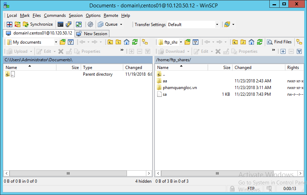Expand the globe icon dropdown arrow
Image resolution: width=307 pixels, height=195 pixels.
point(233,25)
